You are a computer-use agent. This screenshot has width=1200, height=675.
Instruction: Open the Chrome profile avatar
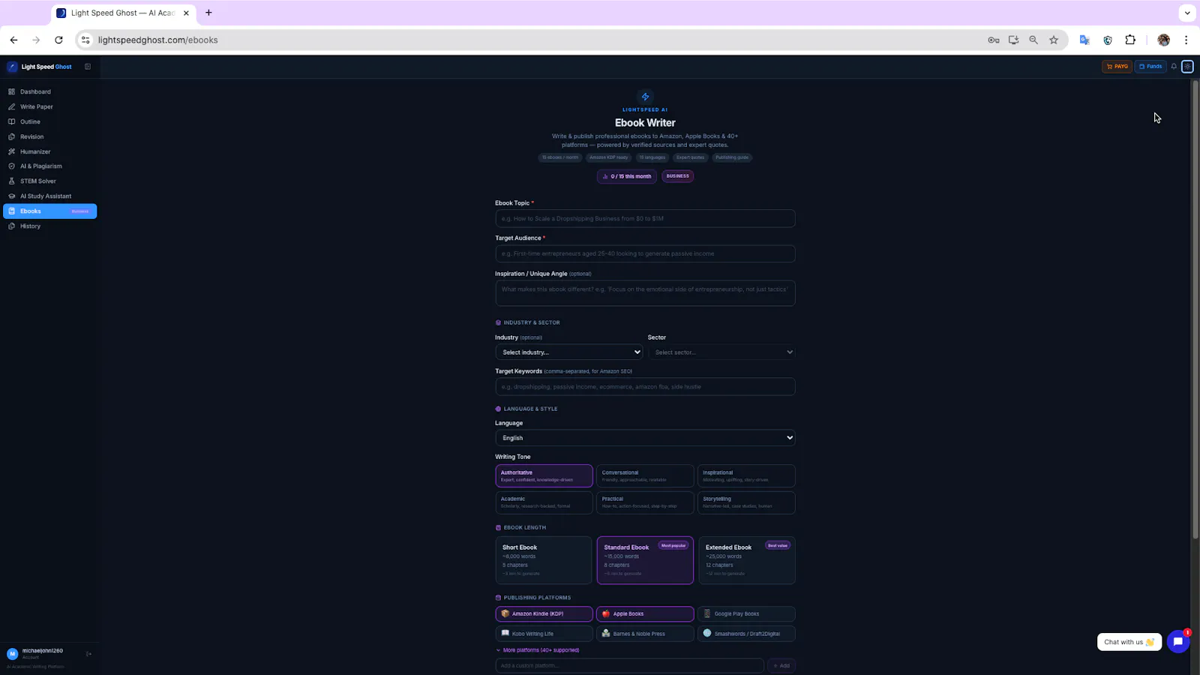[1163, 40]
